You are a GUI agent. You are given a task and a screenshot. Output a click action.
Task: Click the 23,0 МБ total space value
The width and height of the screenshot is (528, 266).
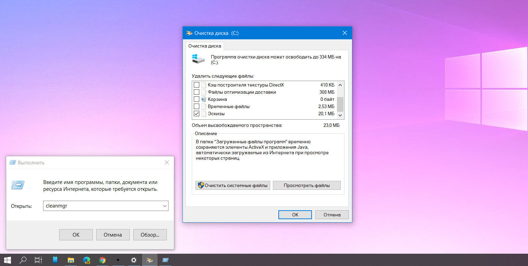coord(331,125)
